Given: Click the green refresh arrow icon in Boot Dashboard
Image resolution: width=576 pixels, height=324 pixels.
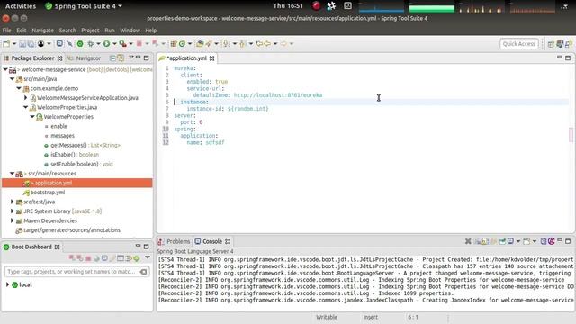Looking at the screenshot, I should click(137, 258).
